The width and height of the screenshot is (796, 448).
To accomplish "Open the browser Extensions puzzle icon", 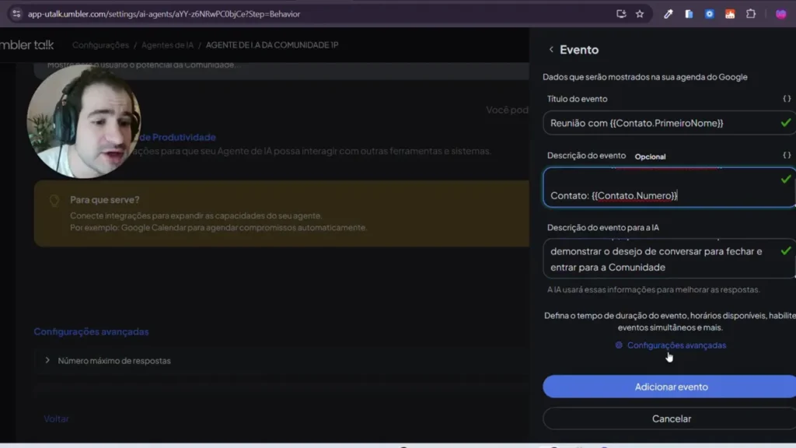I will (x=751, y=14).
